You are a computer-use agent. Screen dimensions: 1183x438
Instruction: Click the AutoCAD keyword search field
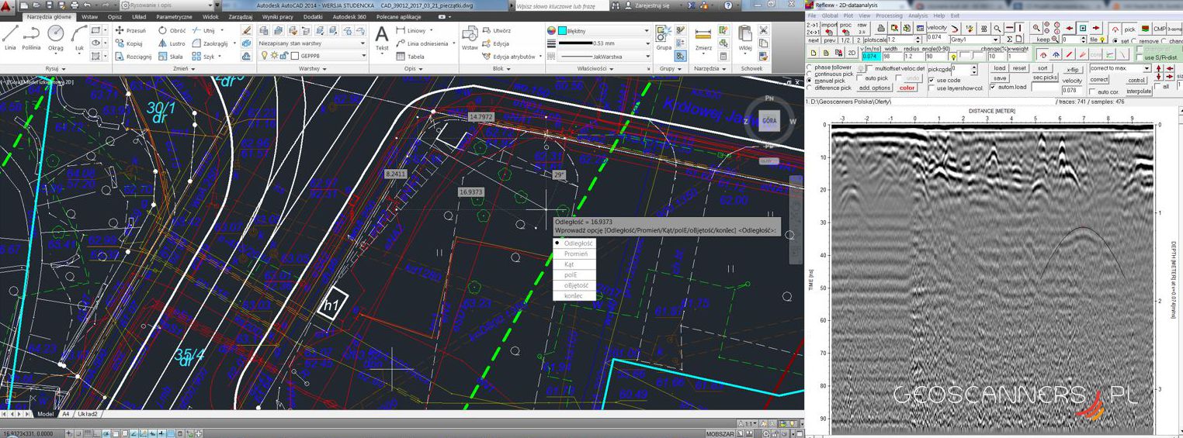(561, 5)
